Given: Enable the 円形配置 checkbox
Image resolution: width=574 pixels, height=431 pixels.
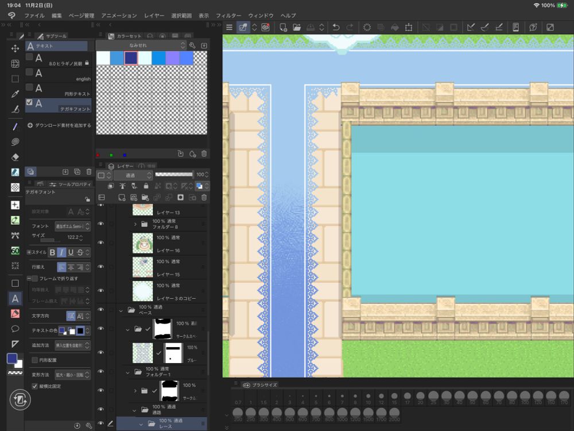Looking at the screenshot, I should (x=35, y=360).
